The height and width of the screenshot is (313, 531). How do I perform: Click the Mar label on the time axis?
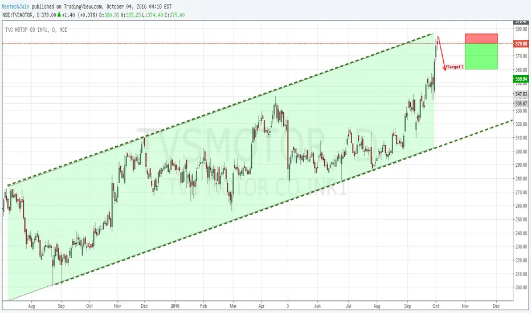coord(233,306)
